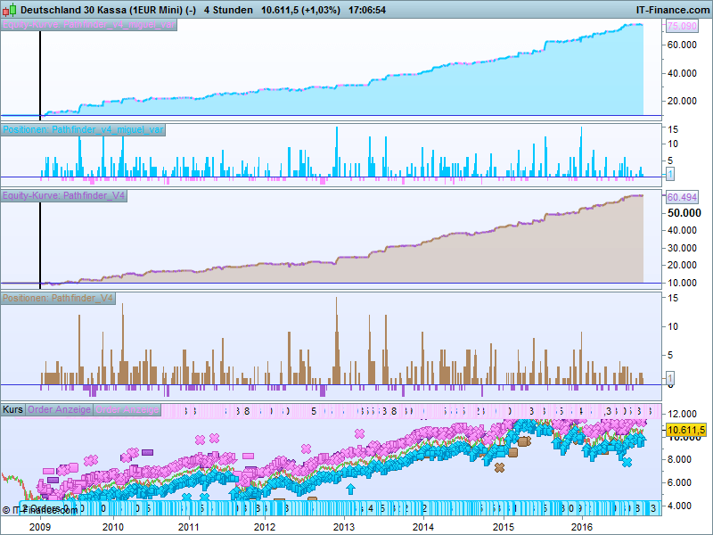Select the 'Deutschland 30 Kassa (1EUR Mini)' instrument title
This screenshot has width=713, height=535.
[108, 10]
